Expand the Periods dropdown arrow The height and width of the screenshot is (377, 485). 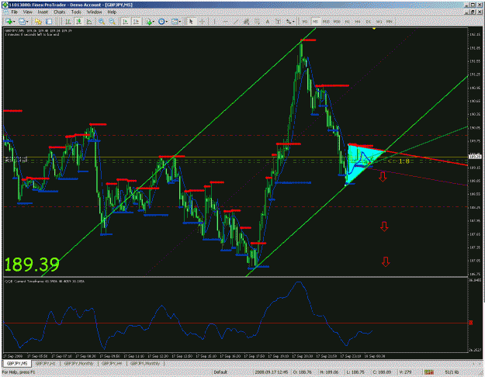click(x=166, y=22)
